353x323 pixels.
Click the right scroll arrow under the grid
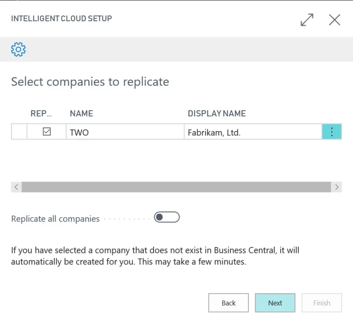pos(337,187)
